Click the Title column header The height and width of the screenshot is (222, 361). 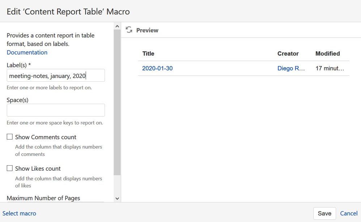148,54
